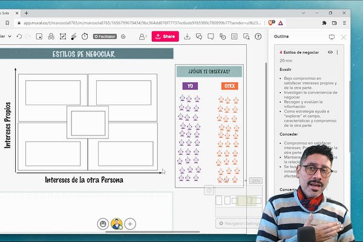363x242 pixels.
Task: Open the chat bubbles icon
Action: click(x=199, y=36)
